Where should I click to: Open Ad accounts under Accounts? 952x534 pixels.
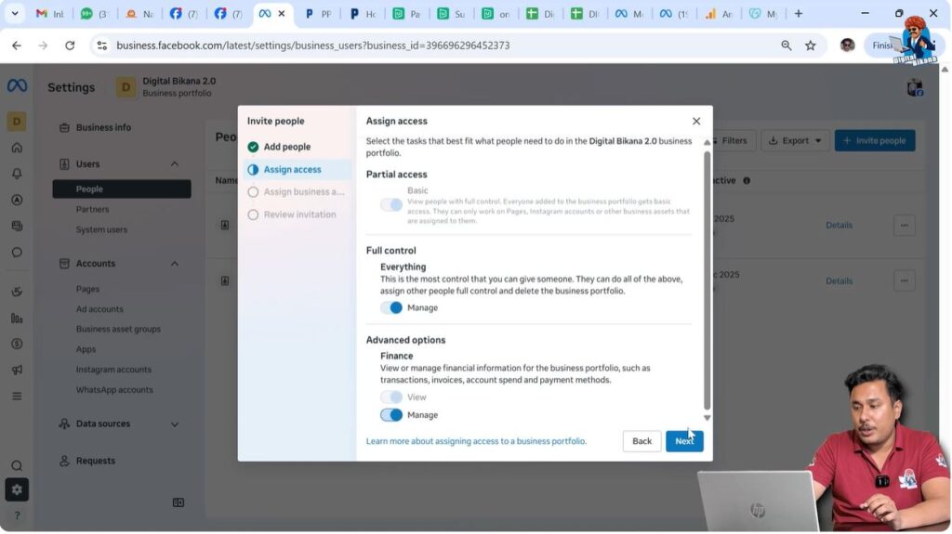click(x=99, y=309)
